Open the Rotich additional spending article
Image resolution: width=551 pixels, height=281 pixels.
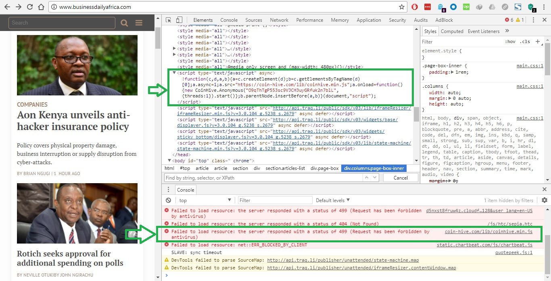pos(70,258)
